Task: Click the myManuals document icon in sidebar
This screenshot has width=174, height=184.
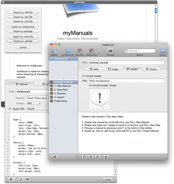Action: (x=52, y=59)
